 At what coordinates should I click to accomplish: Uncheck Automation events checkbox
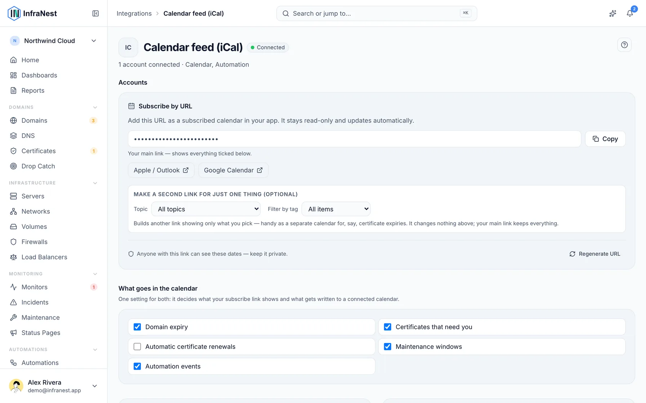[x=137, y=366]
